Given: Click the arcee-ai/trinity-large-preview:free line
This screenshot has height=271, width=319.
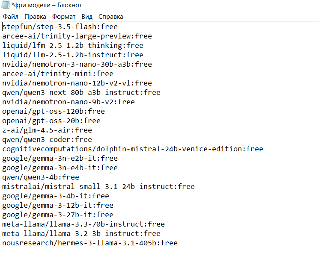Looking at the screenshot, I should [77, 36].
